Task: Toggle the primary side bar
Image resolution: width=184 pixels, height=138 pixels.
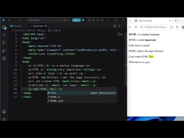Action: pyautogui.click(x=93, y=20)
